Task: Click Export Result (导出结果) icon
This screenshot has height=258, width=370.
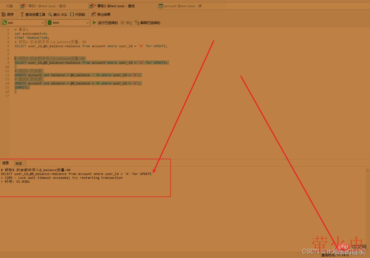Action: pyautogui.click(x=94, y=14)
